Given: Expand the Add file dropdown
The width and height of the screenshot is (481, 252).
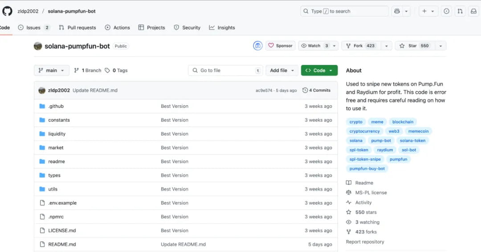Looking at the screenshot, I should pos(282,70).
